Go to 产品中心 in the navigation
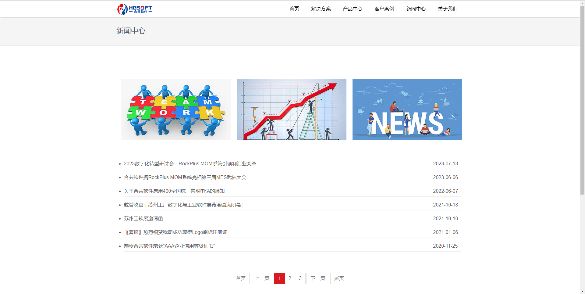This screenshot has height=294, width=585. pyautogui.click(x=353, y=9)
